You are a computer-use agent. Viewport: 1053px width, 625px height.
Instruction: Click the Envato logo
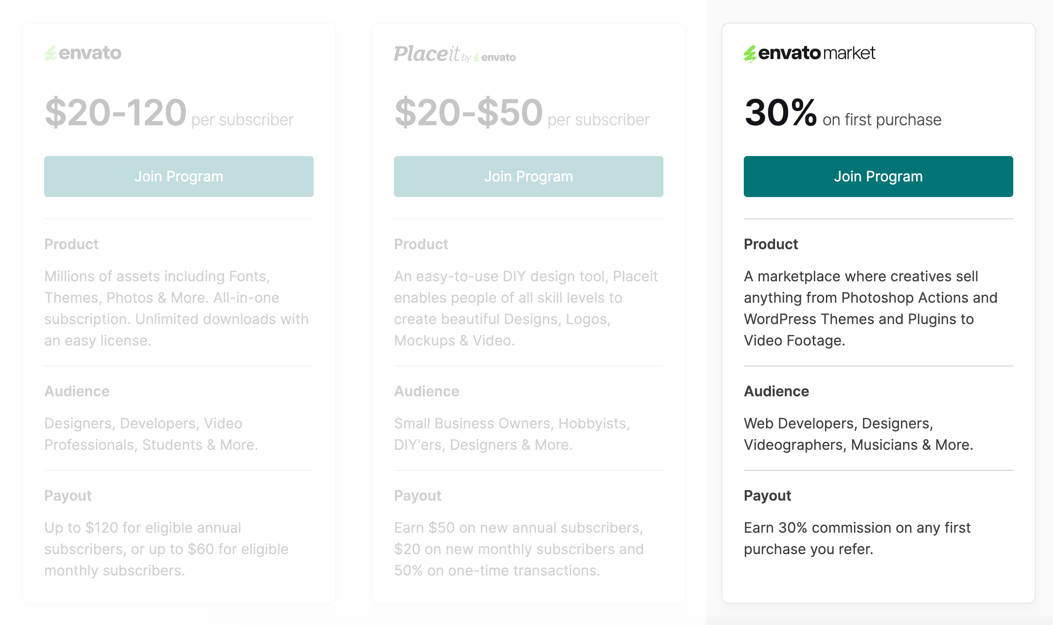83,53
